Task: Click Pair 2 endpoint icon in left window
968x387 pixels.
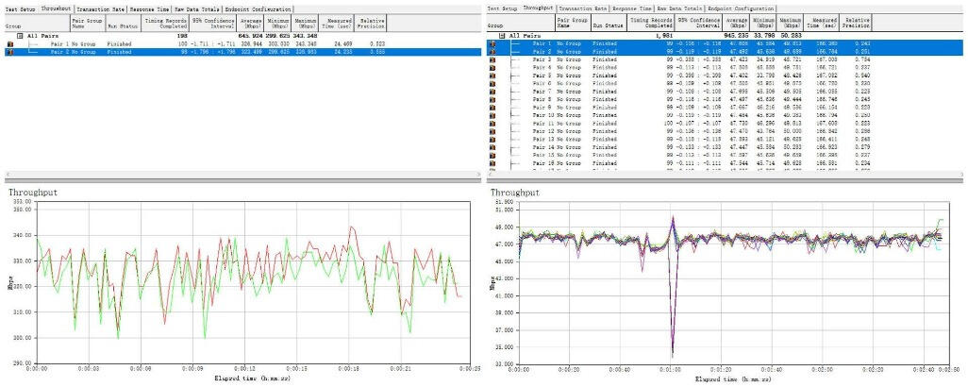Action: (9, 53)
